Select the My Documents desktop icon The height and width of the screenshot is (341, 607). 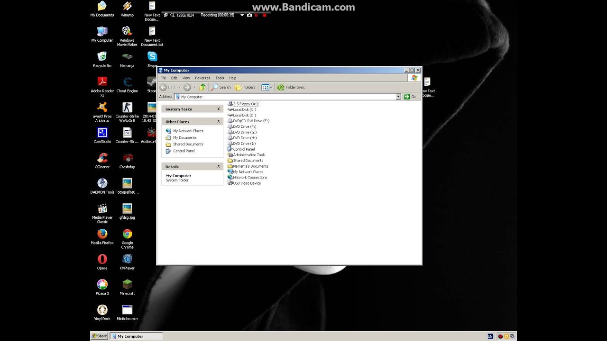click(102, 9)
